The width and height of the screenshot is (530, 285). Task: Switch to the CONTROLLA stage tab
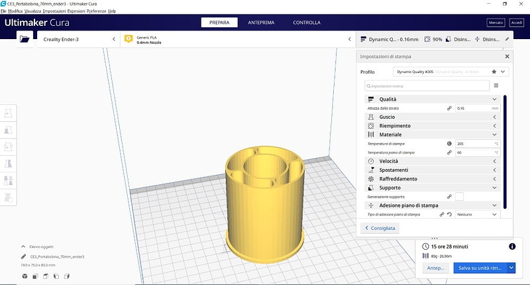307,23
